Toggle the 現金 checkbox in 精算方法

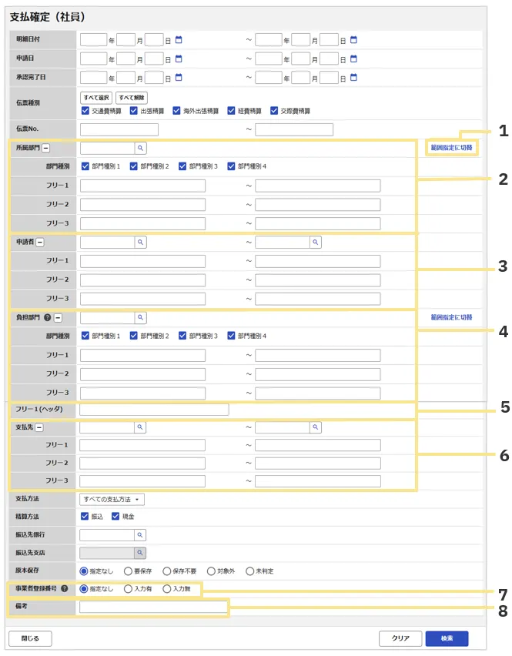tap(116, 516)
